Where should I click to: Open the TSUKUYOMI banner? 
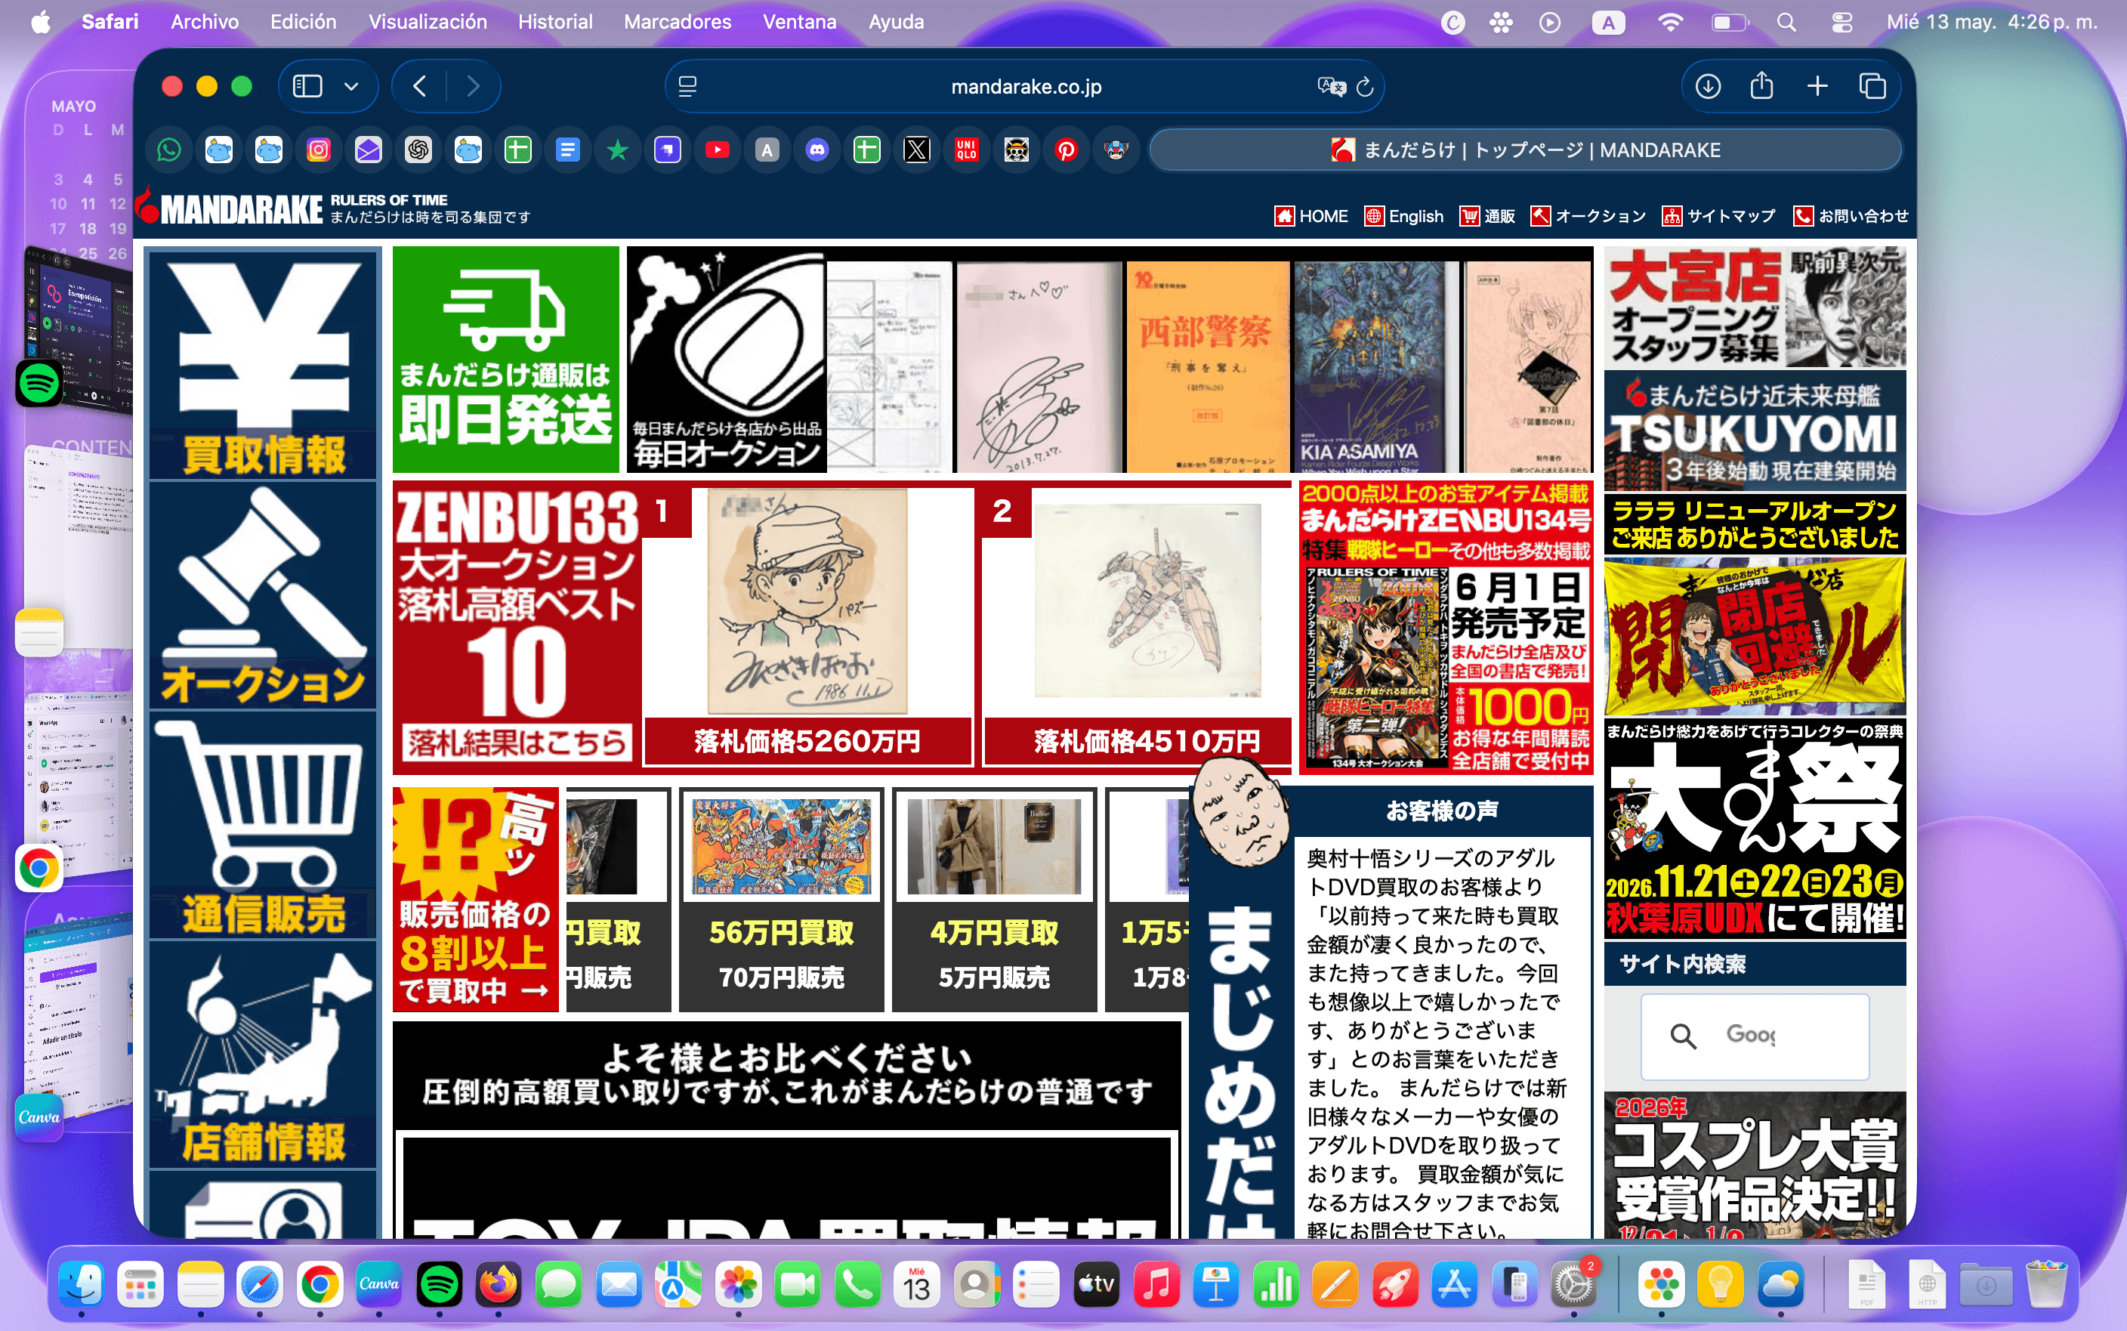click(x=1755, y=431)
